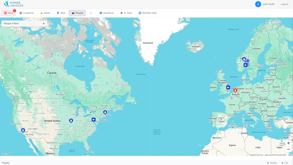Select the airplane marker near Washington
This screenshot has width=293, height=165.
(94, 119)
